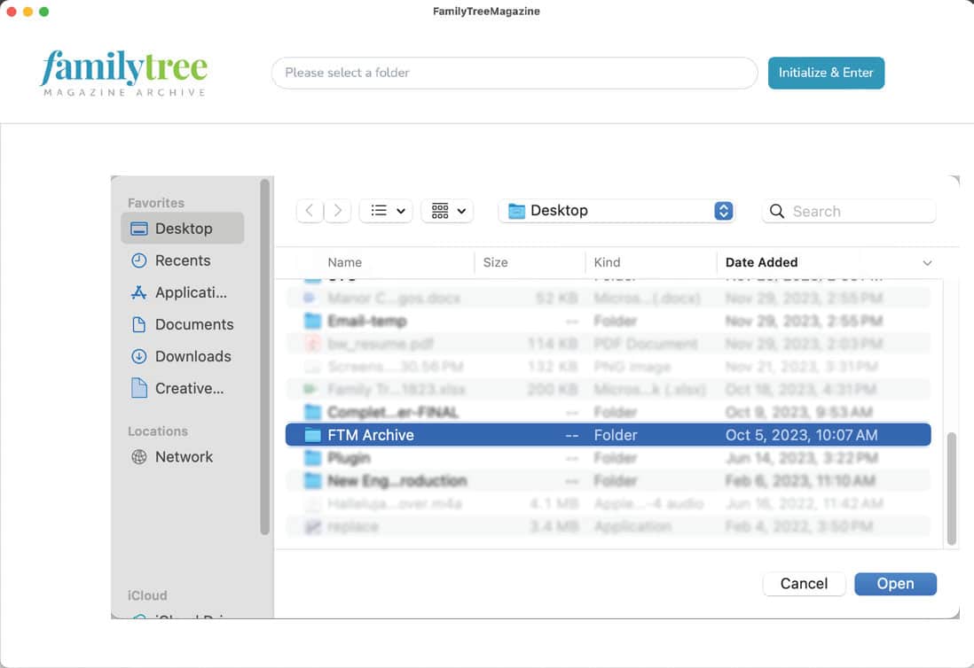Click the Desktop sidebar icon
This screenshot has height=668, width=974.
tap(139, 229)
